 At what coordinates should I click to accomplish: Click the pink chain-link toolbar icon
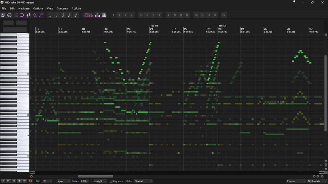pos(35,15)
